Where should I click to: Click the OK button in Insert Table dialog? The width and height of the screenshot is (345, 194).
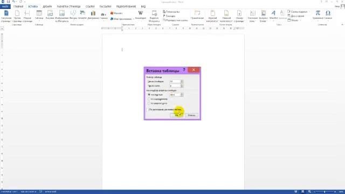pos(176,115)
